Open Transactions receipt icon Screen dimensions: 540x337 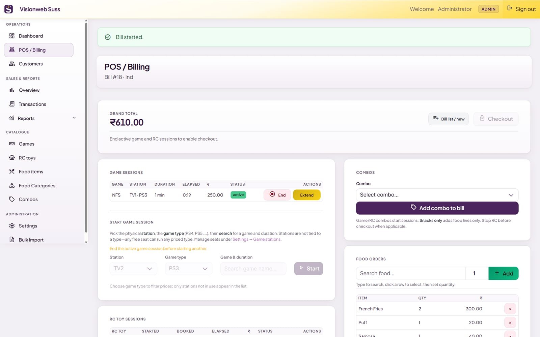[12, 104]
